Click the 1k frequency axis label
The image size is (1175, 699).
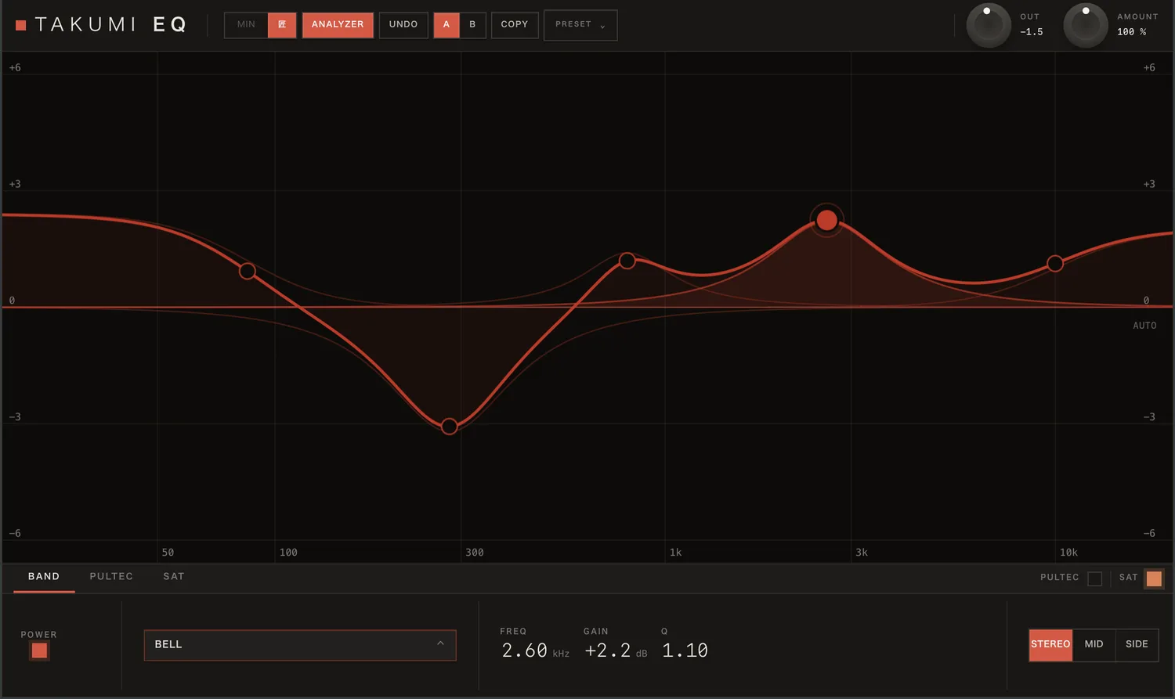[675, 553]
